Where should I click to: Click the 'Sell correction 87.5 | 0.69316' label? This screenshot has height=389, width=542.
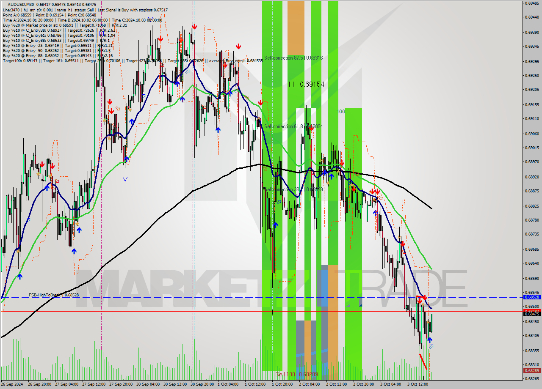pyautogui.click(x=293, y=58)
